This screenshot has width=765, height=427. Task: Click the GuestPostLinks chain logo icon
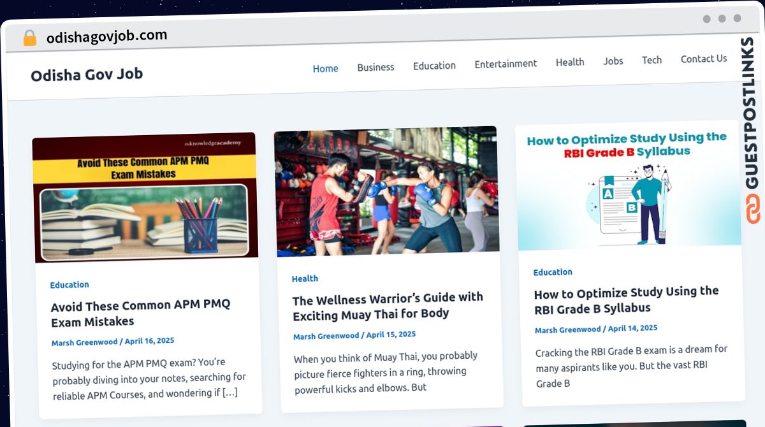[753, 210]
